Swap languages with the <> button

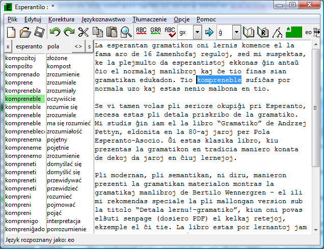click(x=78, y=46)
